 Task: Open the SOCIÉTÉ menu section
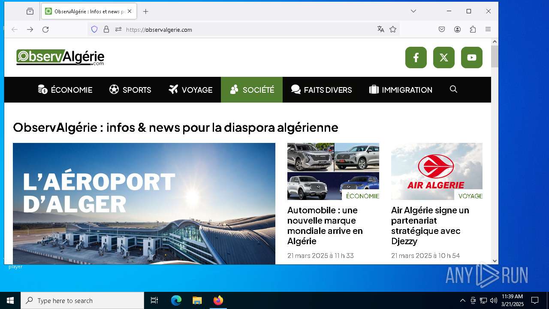coord(252,90)
